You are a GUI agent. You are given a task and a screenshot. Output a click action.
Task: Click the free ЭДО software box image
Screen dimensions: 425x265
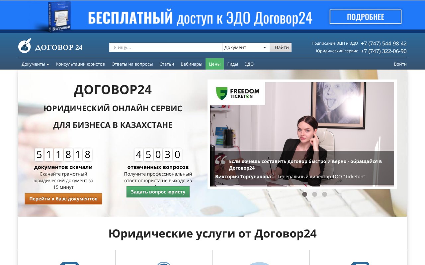point(59,17)
